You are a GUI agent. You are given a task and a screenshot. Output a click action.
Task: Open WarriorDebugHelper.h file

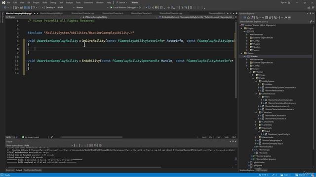(x=272, y=141)
